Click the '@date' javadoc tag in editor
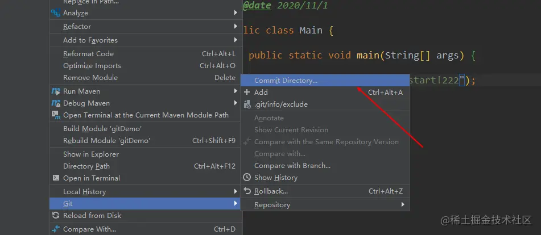This screenshot has height=235, width=541. coord(257,6)
